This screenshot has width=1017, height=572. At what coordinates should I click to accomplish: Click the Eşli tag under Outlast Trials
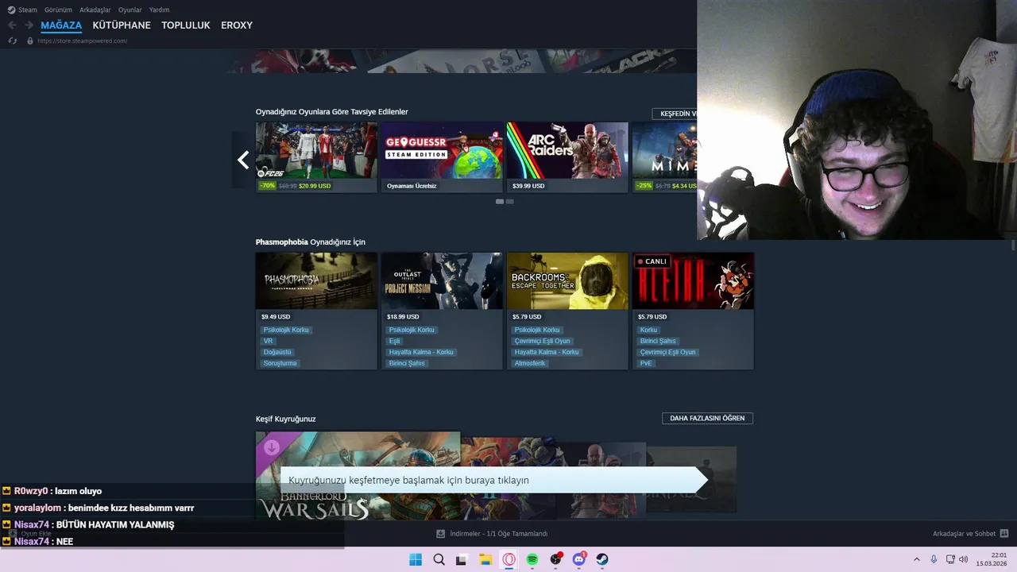click(x=394, y=341)
